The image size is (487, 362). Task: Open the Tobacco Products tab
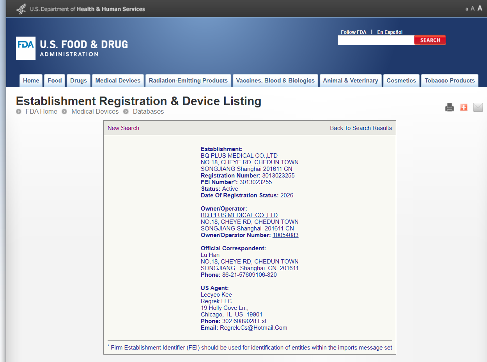click(450, 81)
